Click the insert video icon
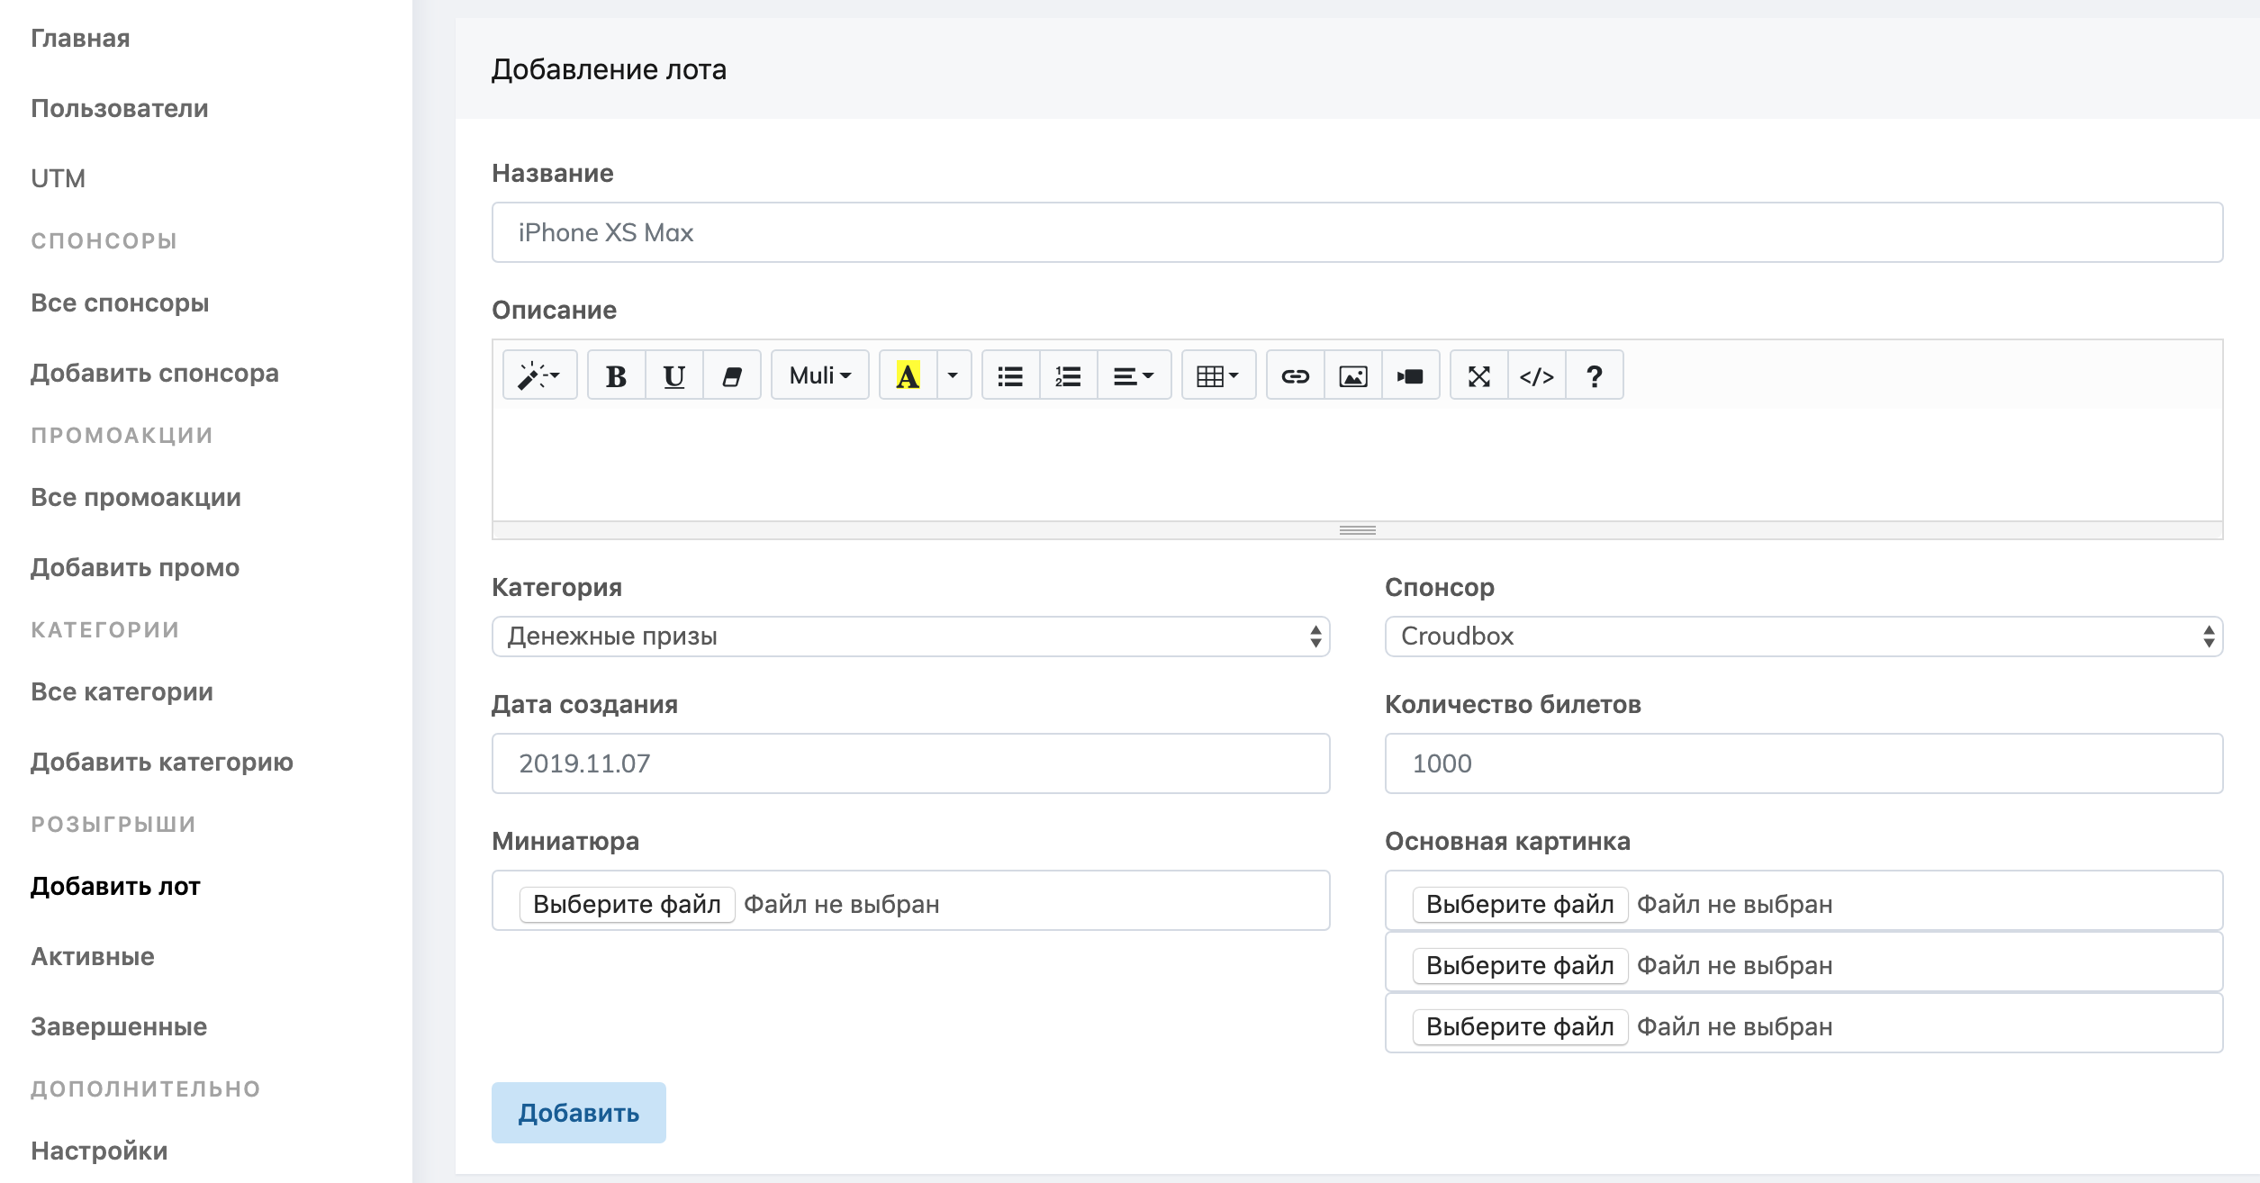Screen dimensions: 2260x1183 coord(1410,375)
